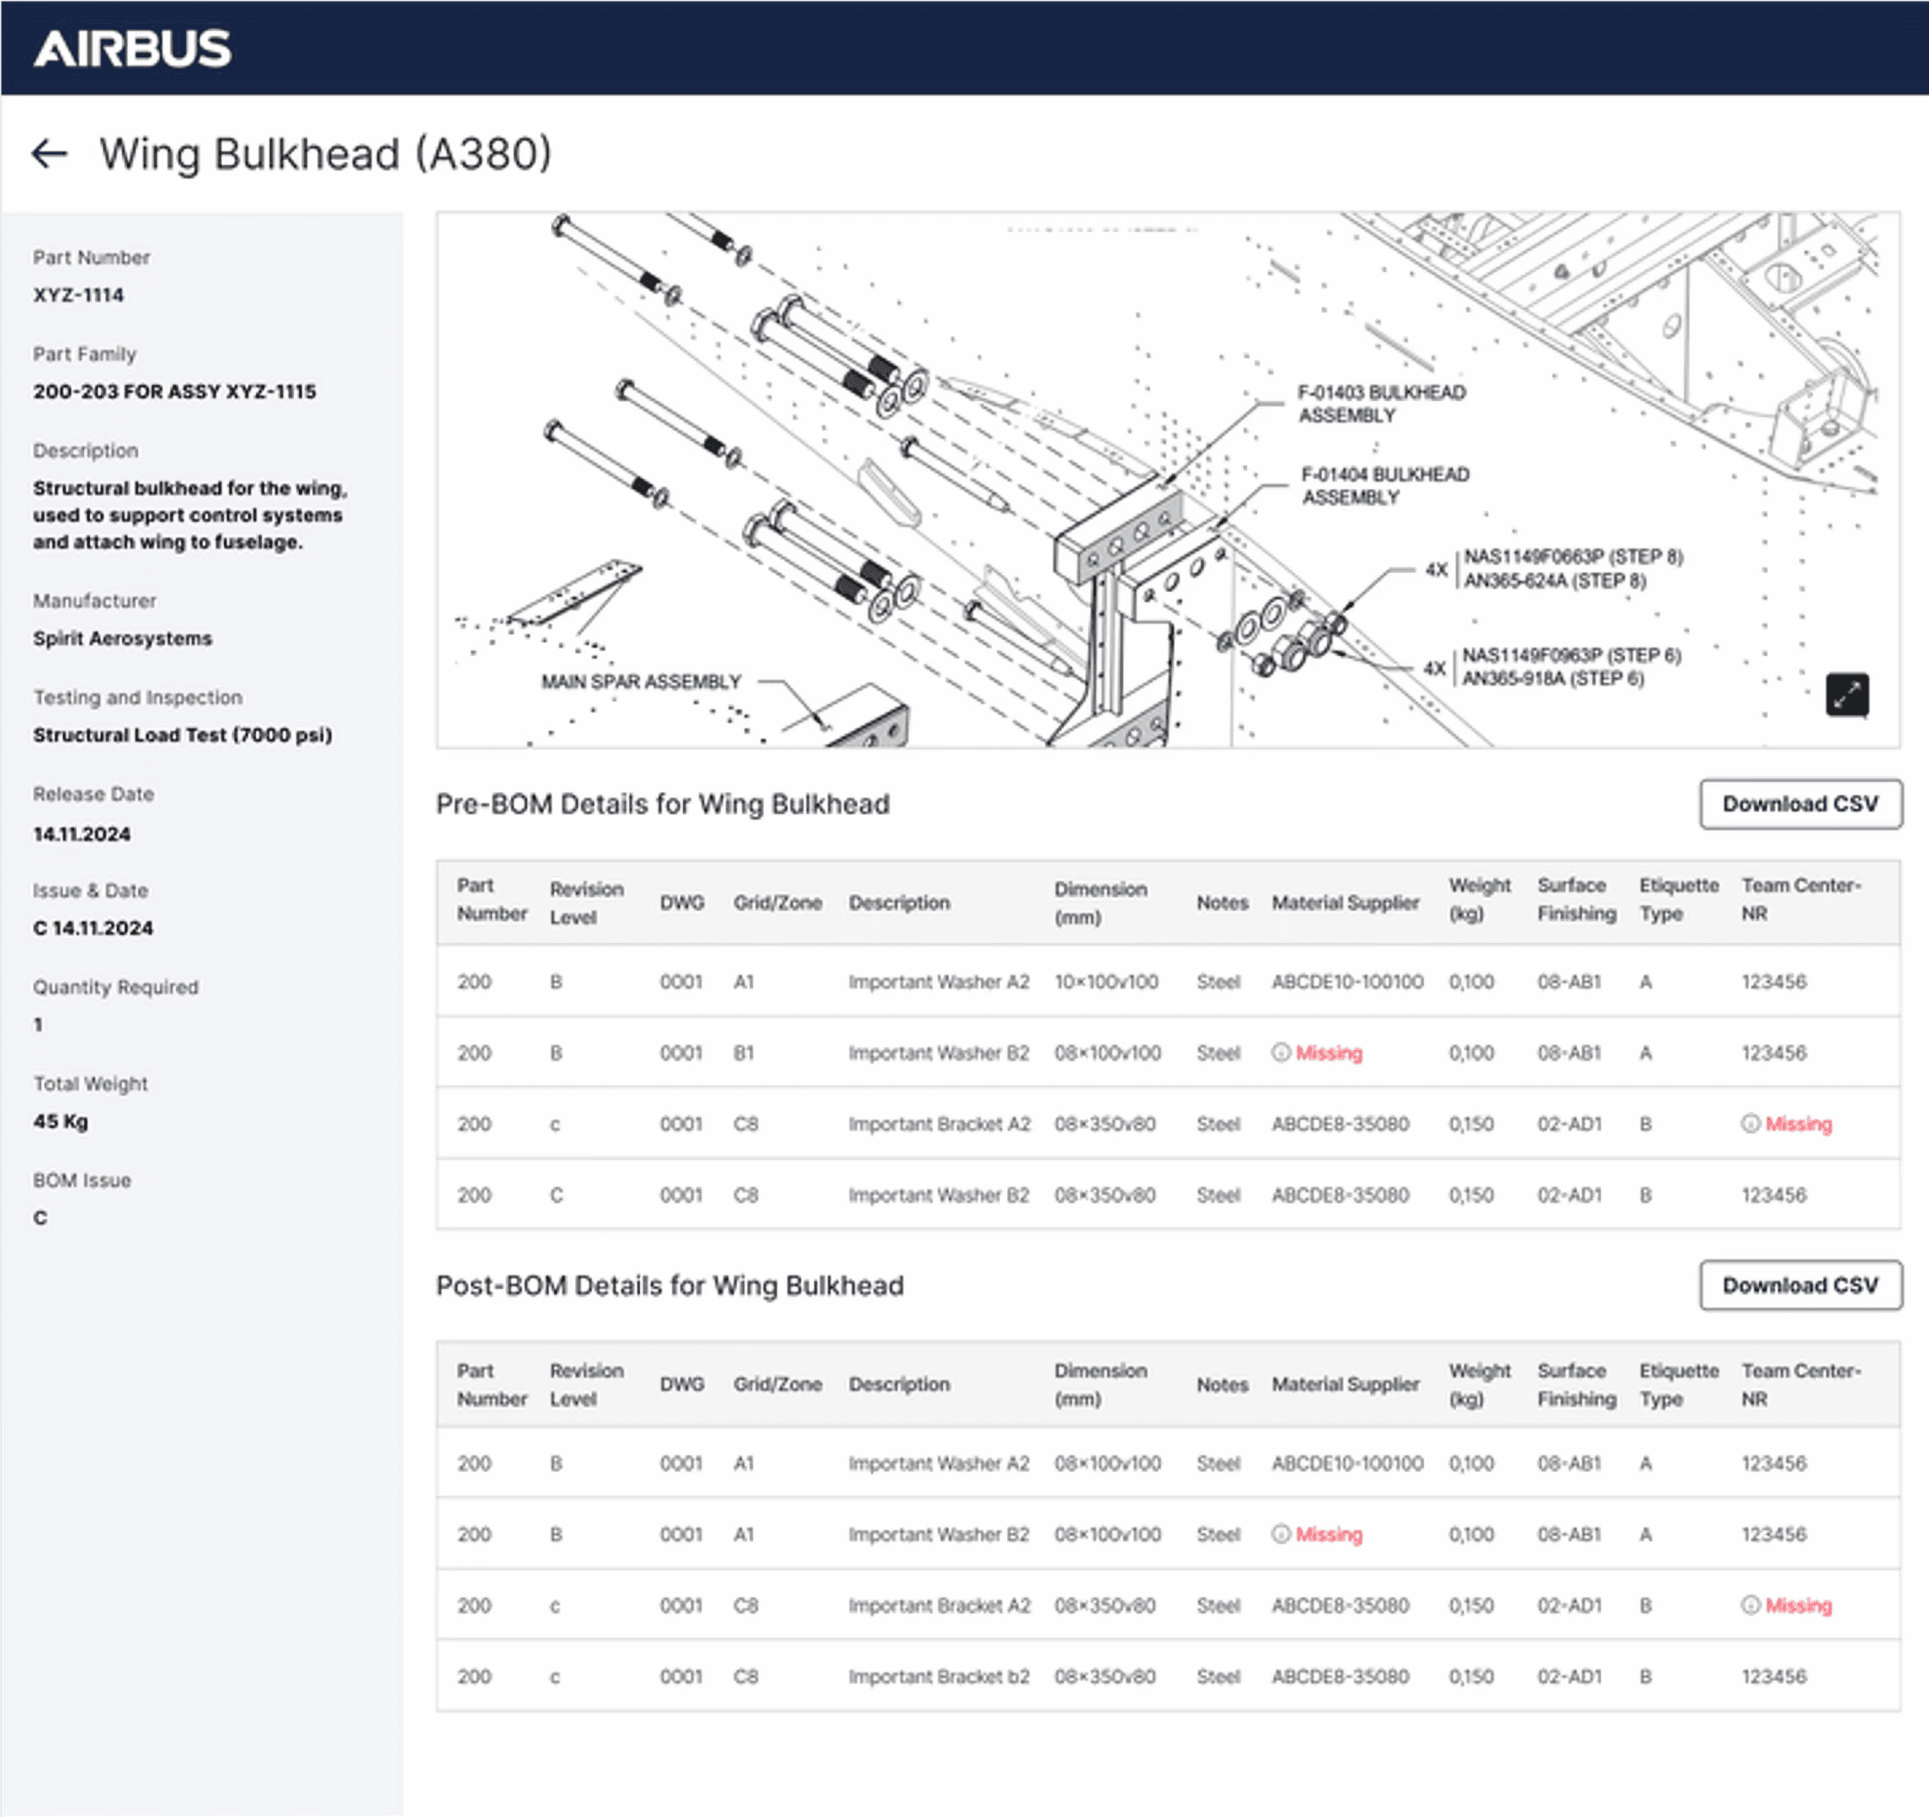Click Pre-BOM supplier ABCDE10-100100 cell
1929x1817 pixels.
pyautogui.click(x=1347, y=982)
